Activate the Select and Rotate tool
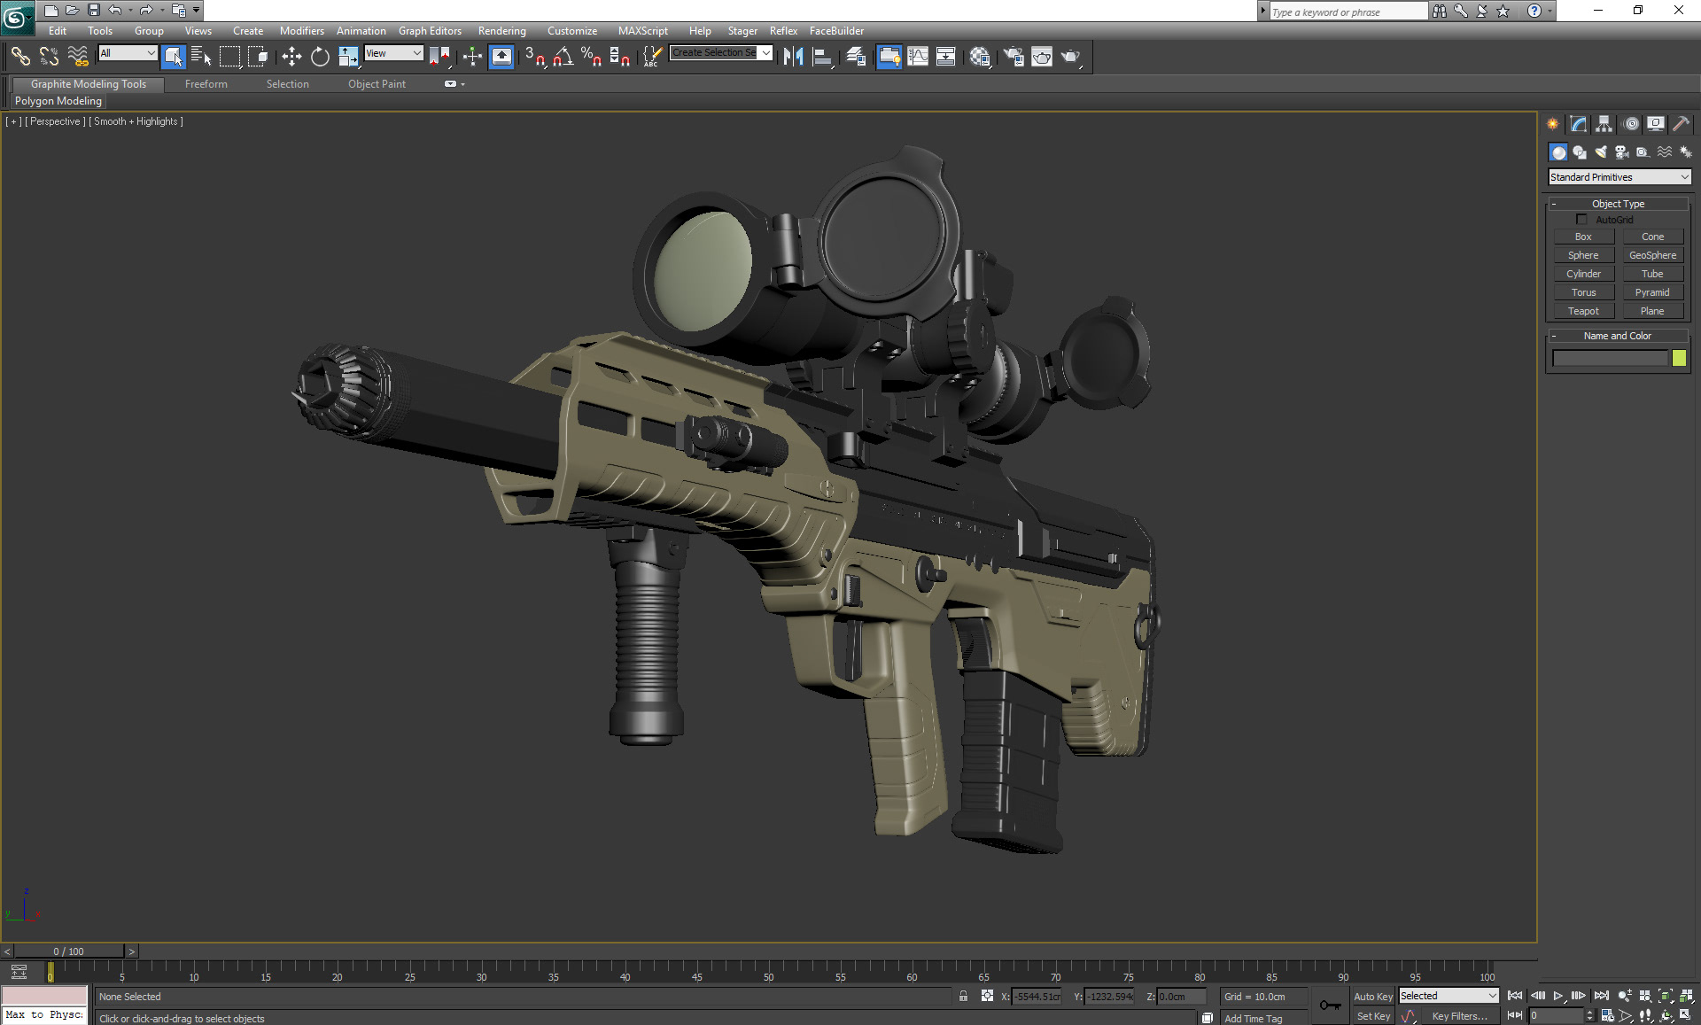Image resolution: width=1701 pixels, height=1025 pixels. click(320, 56)
